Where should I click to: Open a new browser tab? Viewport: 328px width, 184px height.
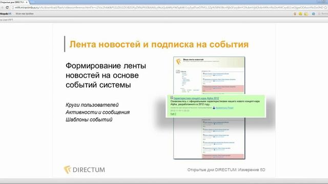(x=32, y=2)
